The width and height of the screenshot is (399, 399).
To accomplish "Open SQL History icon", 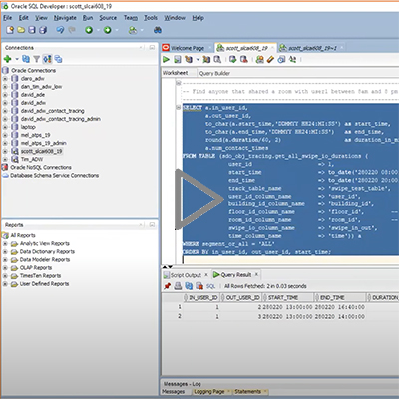I will [281, 59].
